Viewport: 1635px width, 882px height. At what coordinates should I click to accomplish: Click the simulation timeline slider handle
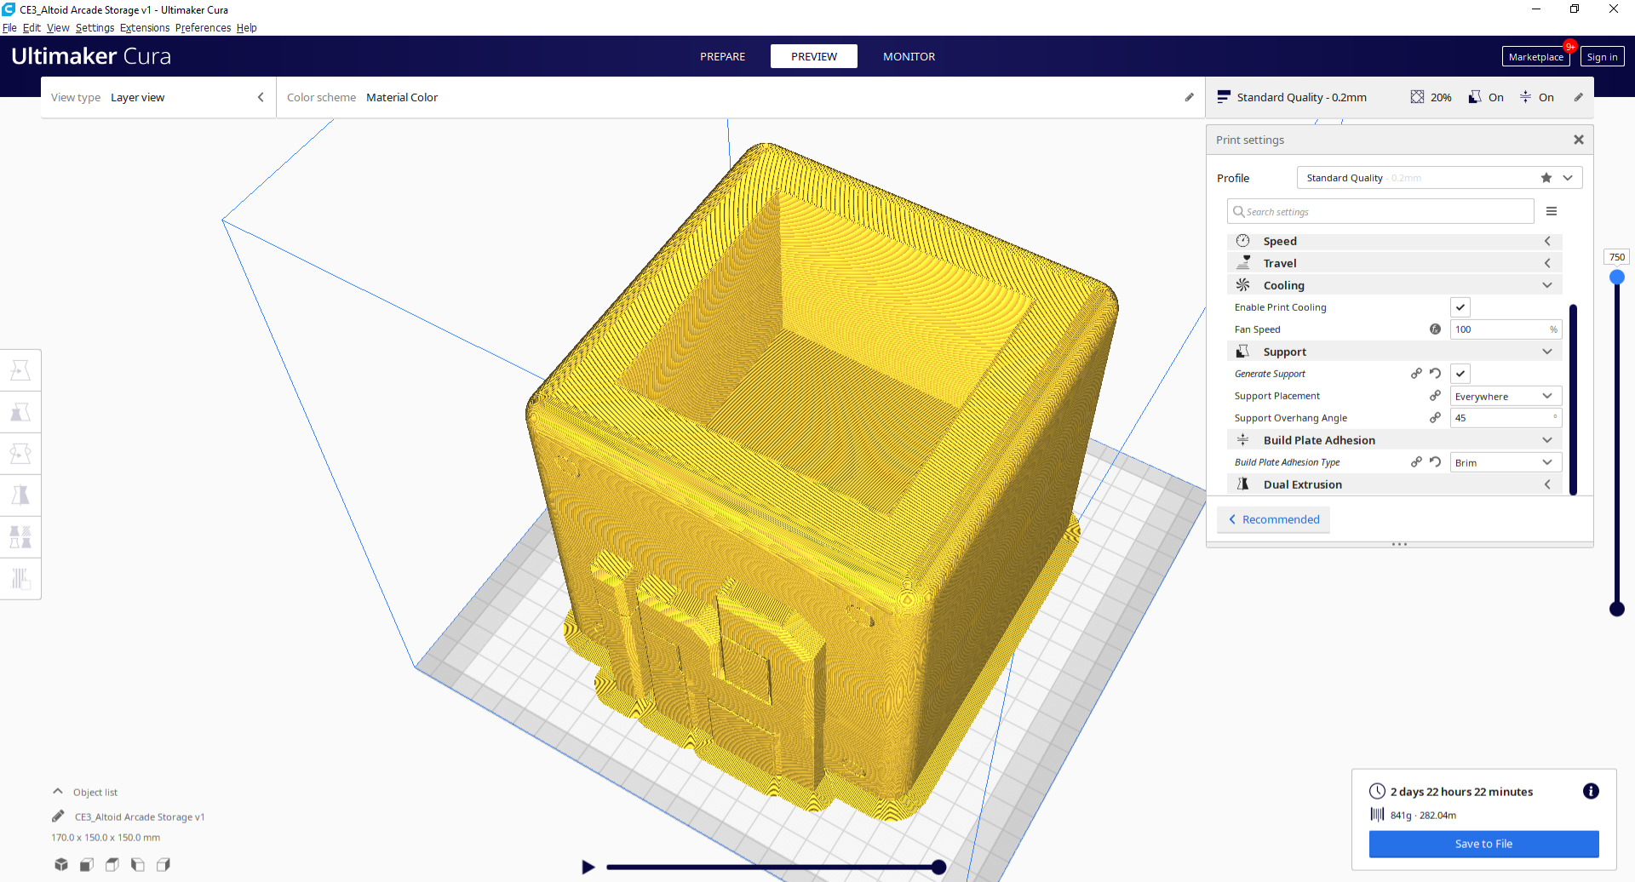(x=938, y=867)
